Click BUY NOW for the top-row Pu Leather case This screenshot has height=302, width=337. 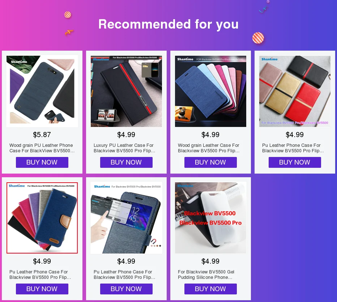click(295, 162)
